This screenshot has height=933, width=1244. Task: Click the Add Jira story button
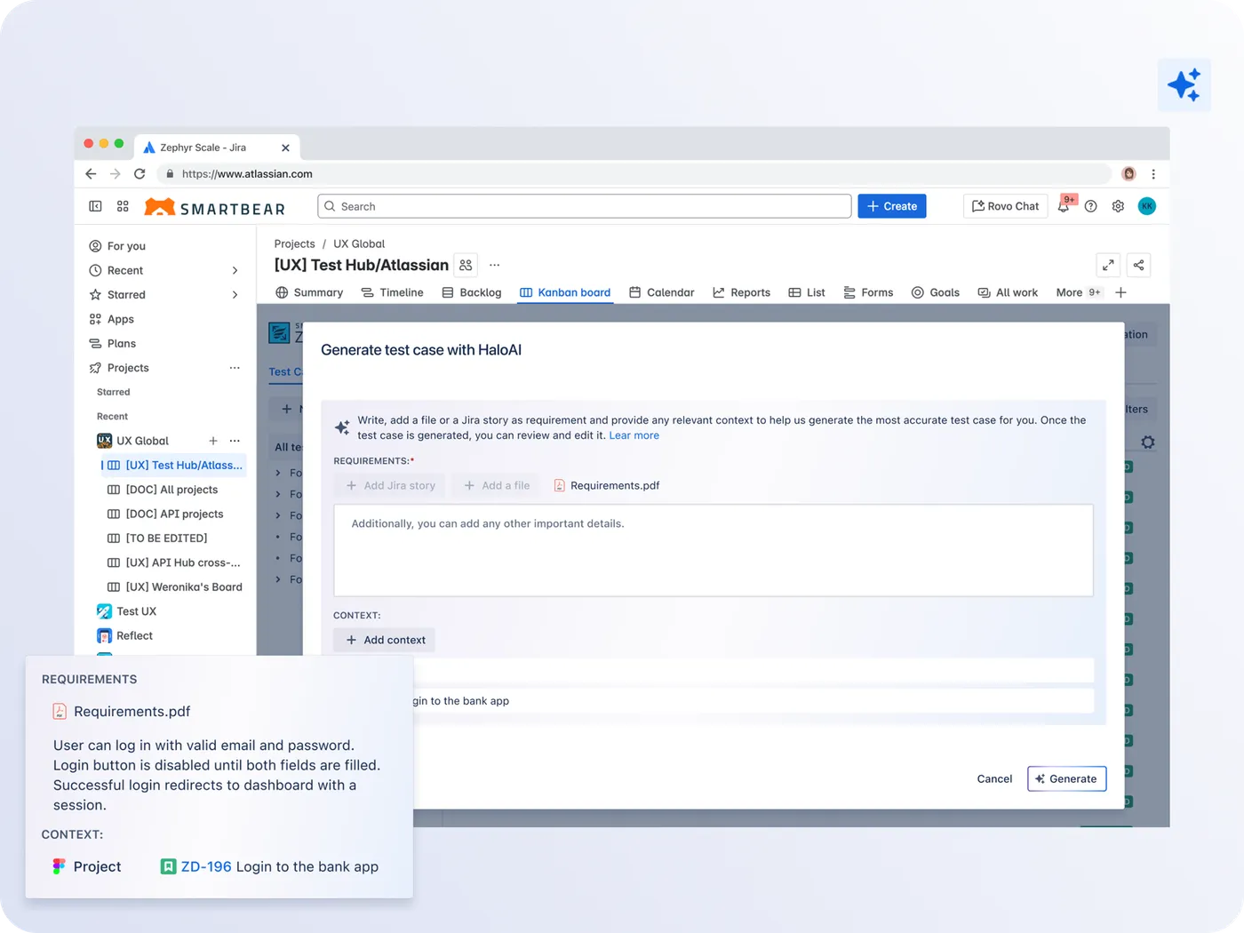coord(390,485)
